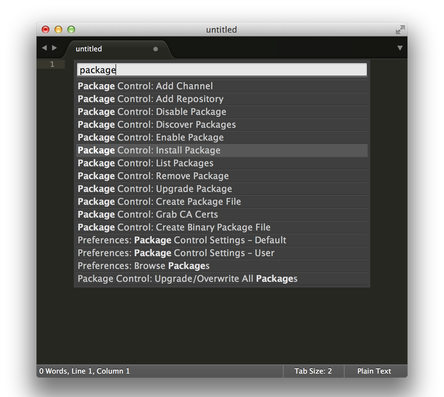Select Package Control: Grab CA Certs
444x397 pixels.
[222, 214]
